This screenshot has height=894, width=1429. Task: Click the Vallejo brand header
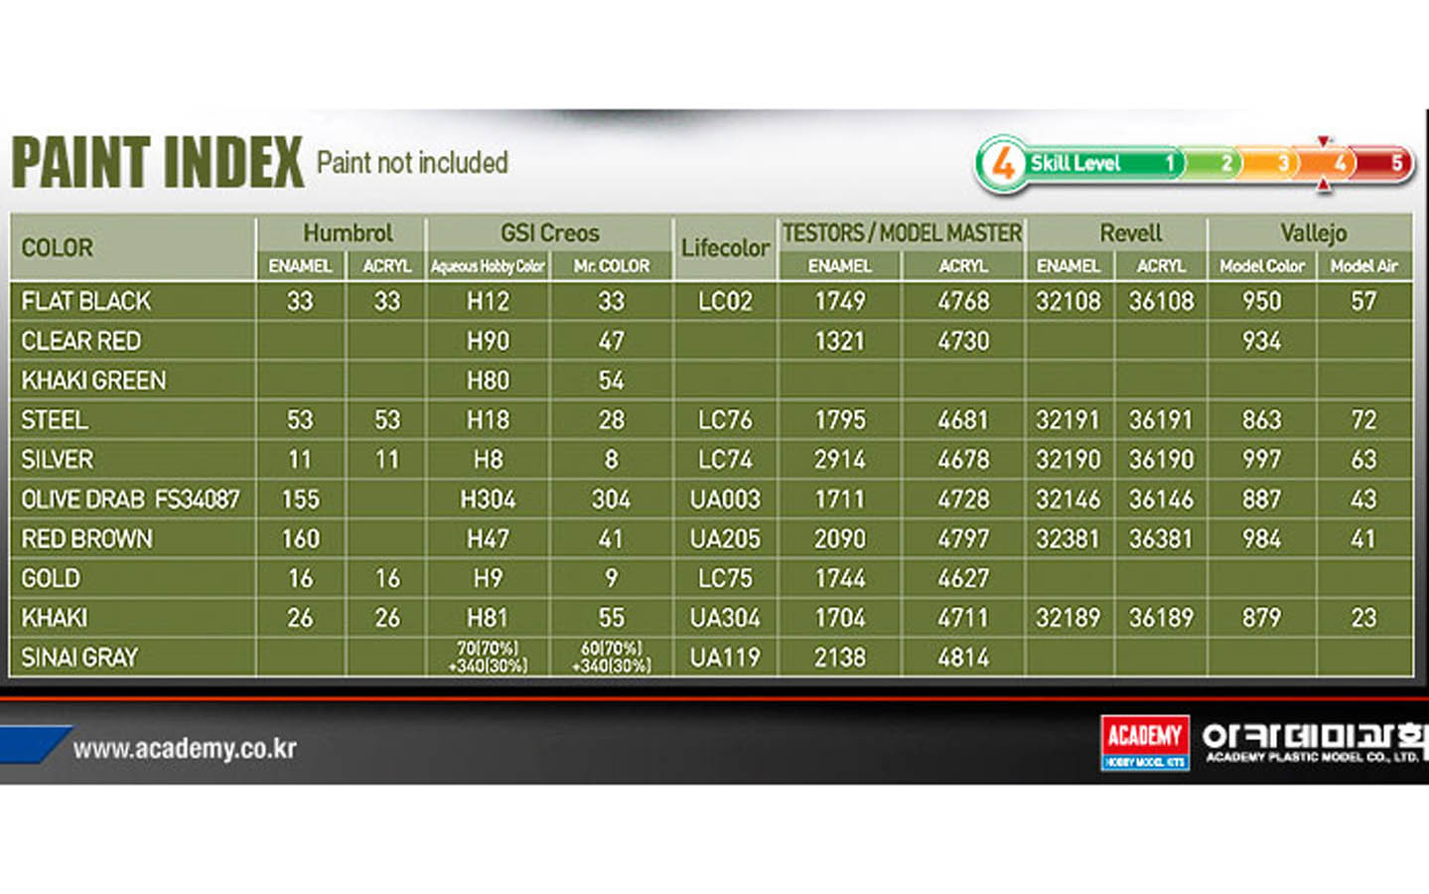coord(1312,233)
